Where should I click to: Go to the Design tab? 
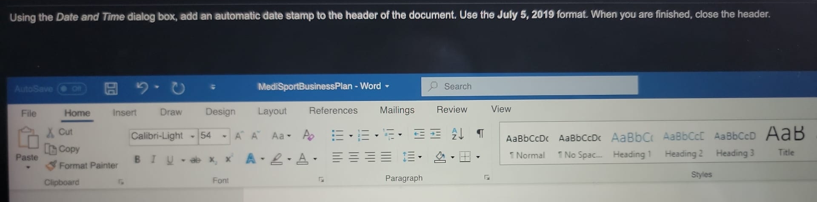(x=220, y=111)
